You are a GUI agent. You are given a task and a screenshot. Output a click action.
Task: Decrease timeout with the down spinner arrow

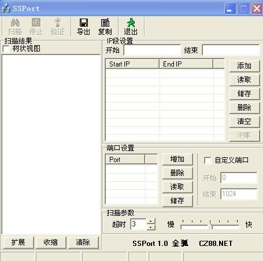click(x=151, y=227)
